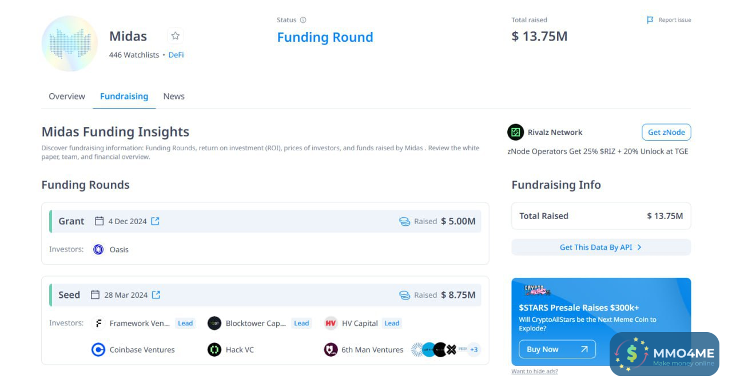Follow the DeFi category link
732x383 pixels.
[x=176, y=55]
